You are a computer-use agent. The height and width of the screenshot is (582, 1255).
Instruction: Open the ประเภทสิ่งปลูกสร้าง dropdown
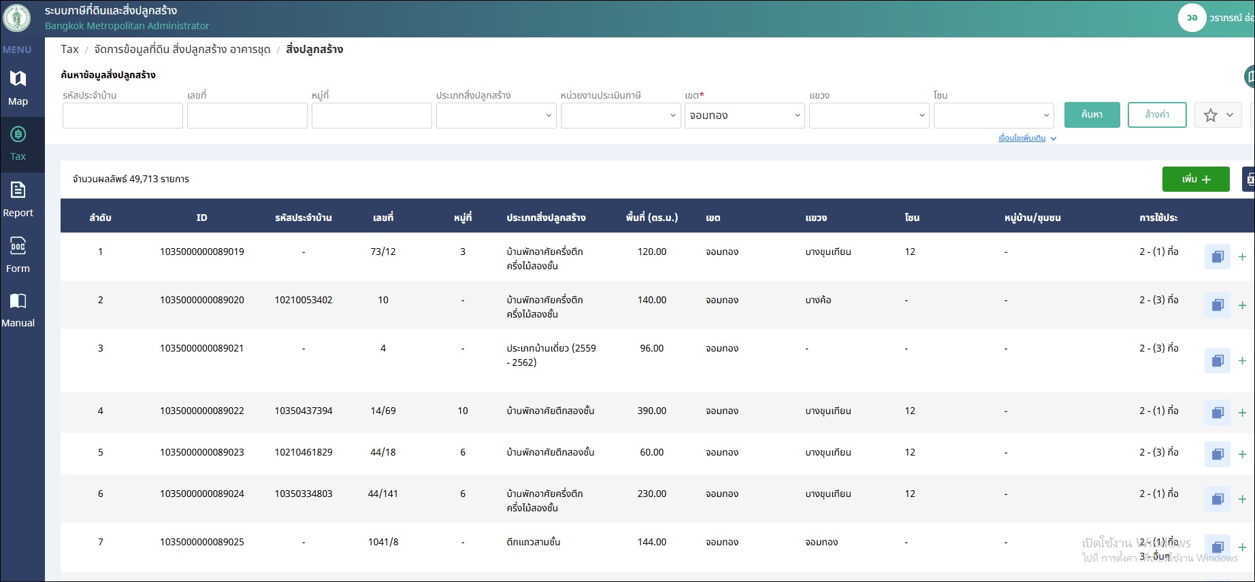pyautogui.click(x=495, y=116)
